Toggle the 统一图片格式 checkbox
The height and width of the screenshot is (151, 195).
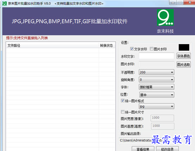pos(123,100)
